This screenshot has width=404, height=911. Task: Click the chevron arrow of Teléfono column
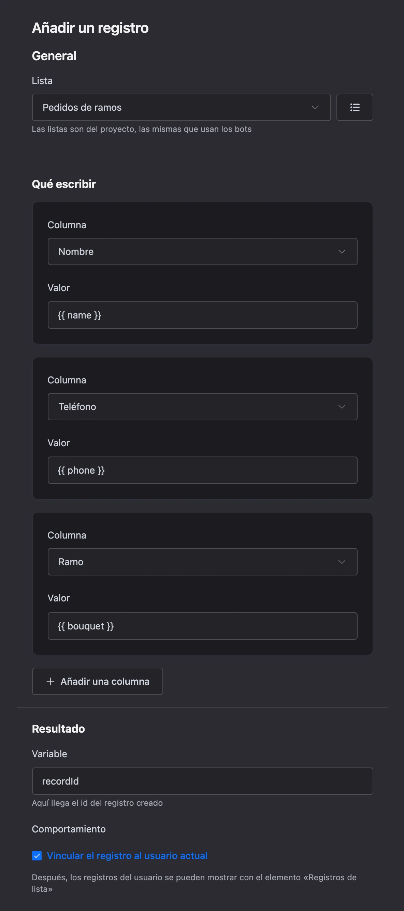pos(342,407)
